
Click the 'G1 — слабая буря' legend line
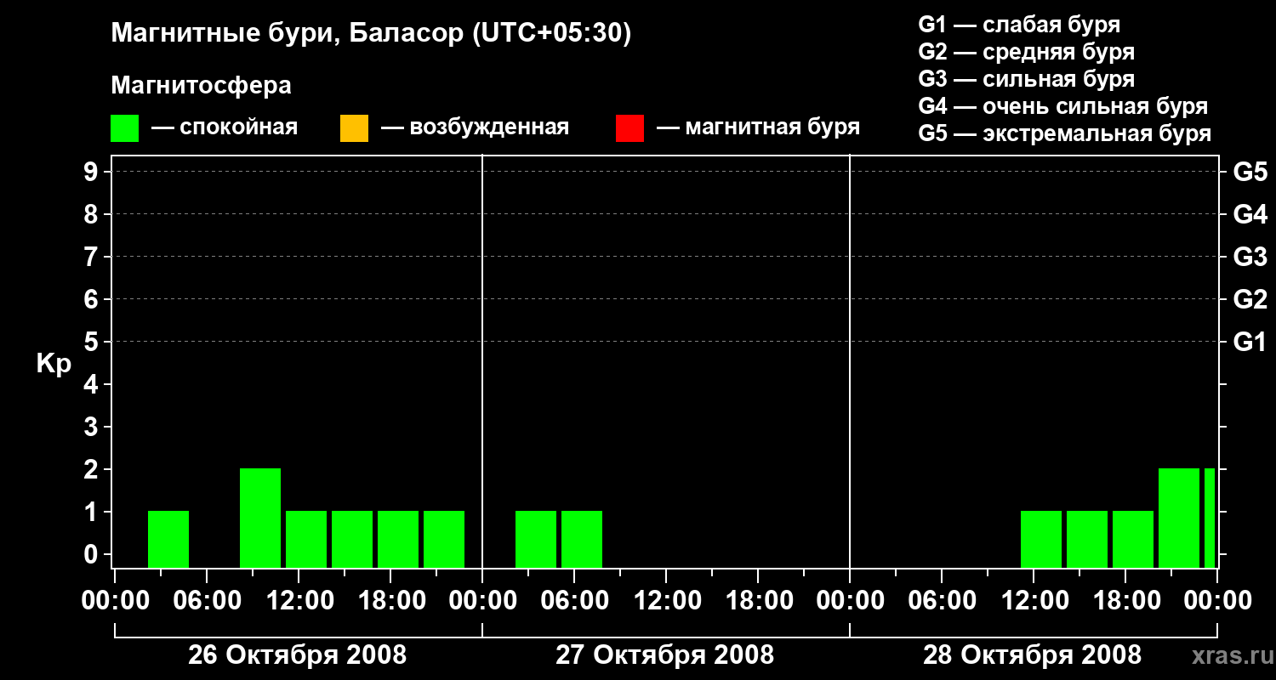coord(1019,25)
